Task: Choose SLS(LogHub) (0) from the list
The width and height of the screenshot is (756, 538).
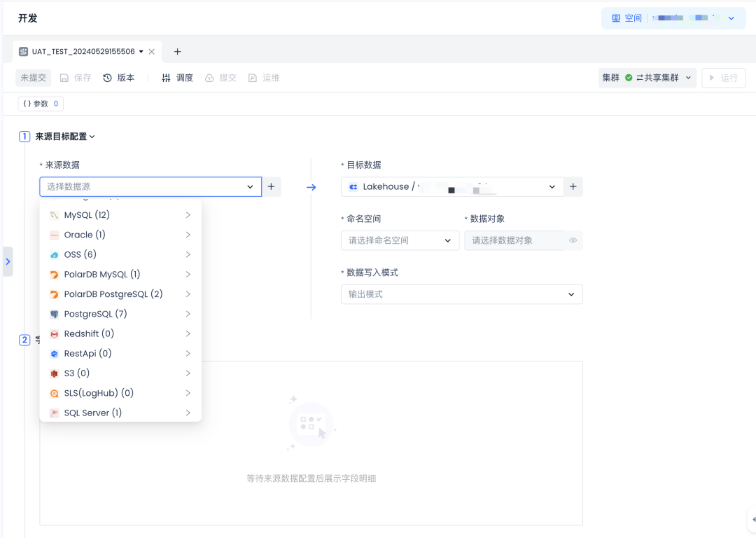Action: pyautogui.click(x=120, y=393)
